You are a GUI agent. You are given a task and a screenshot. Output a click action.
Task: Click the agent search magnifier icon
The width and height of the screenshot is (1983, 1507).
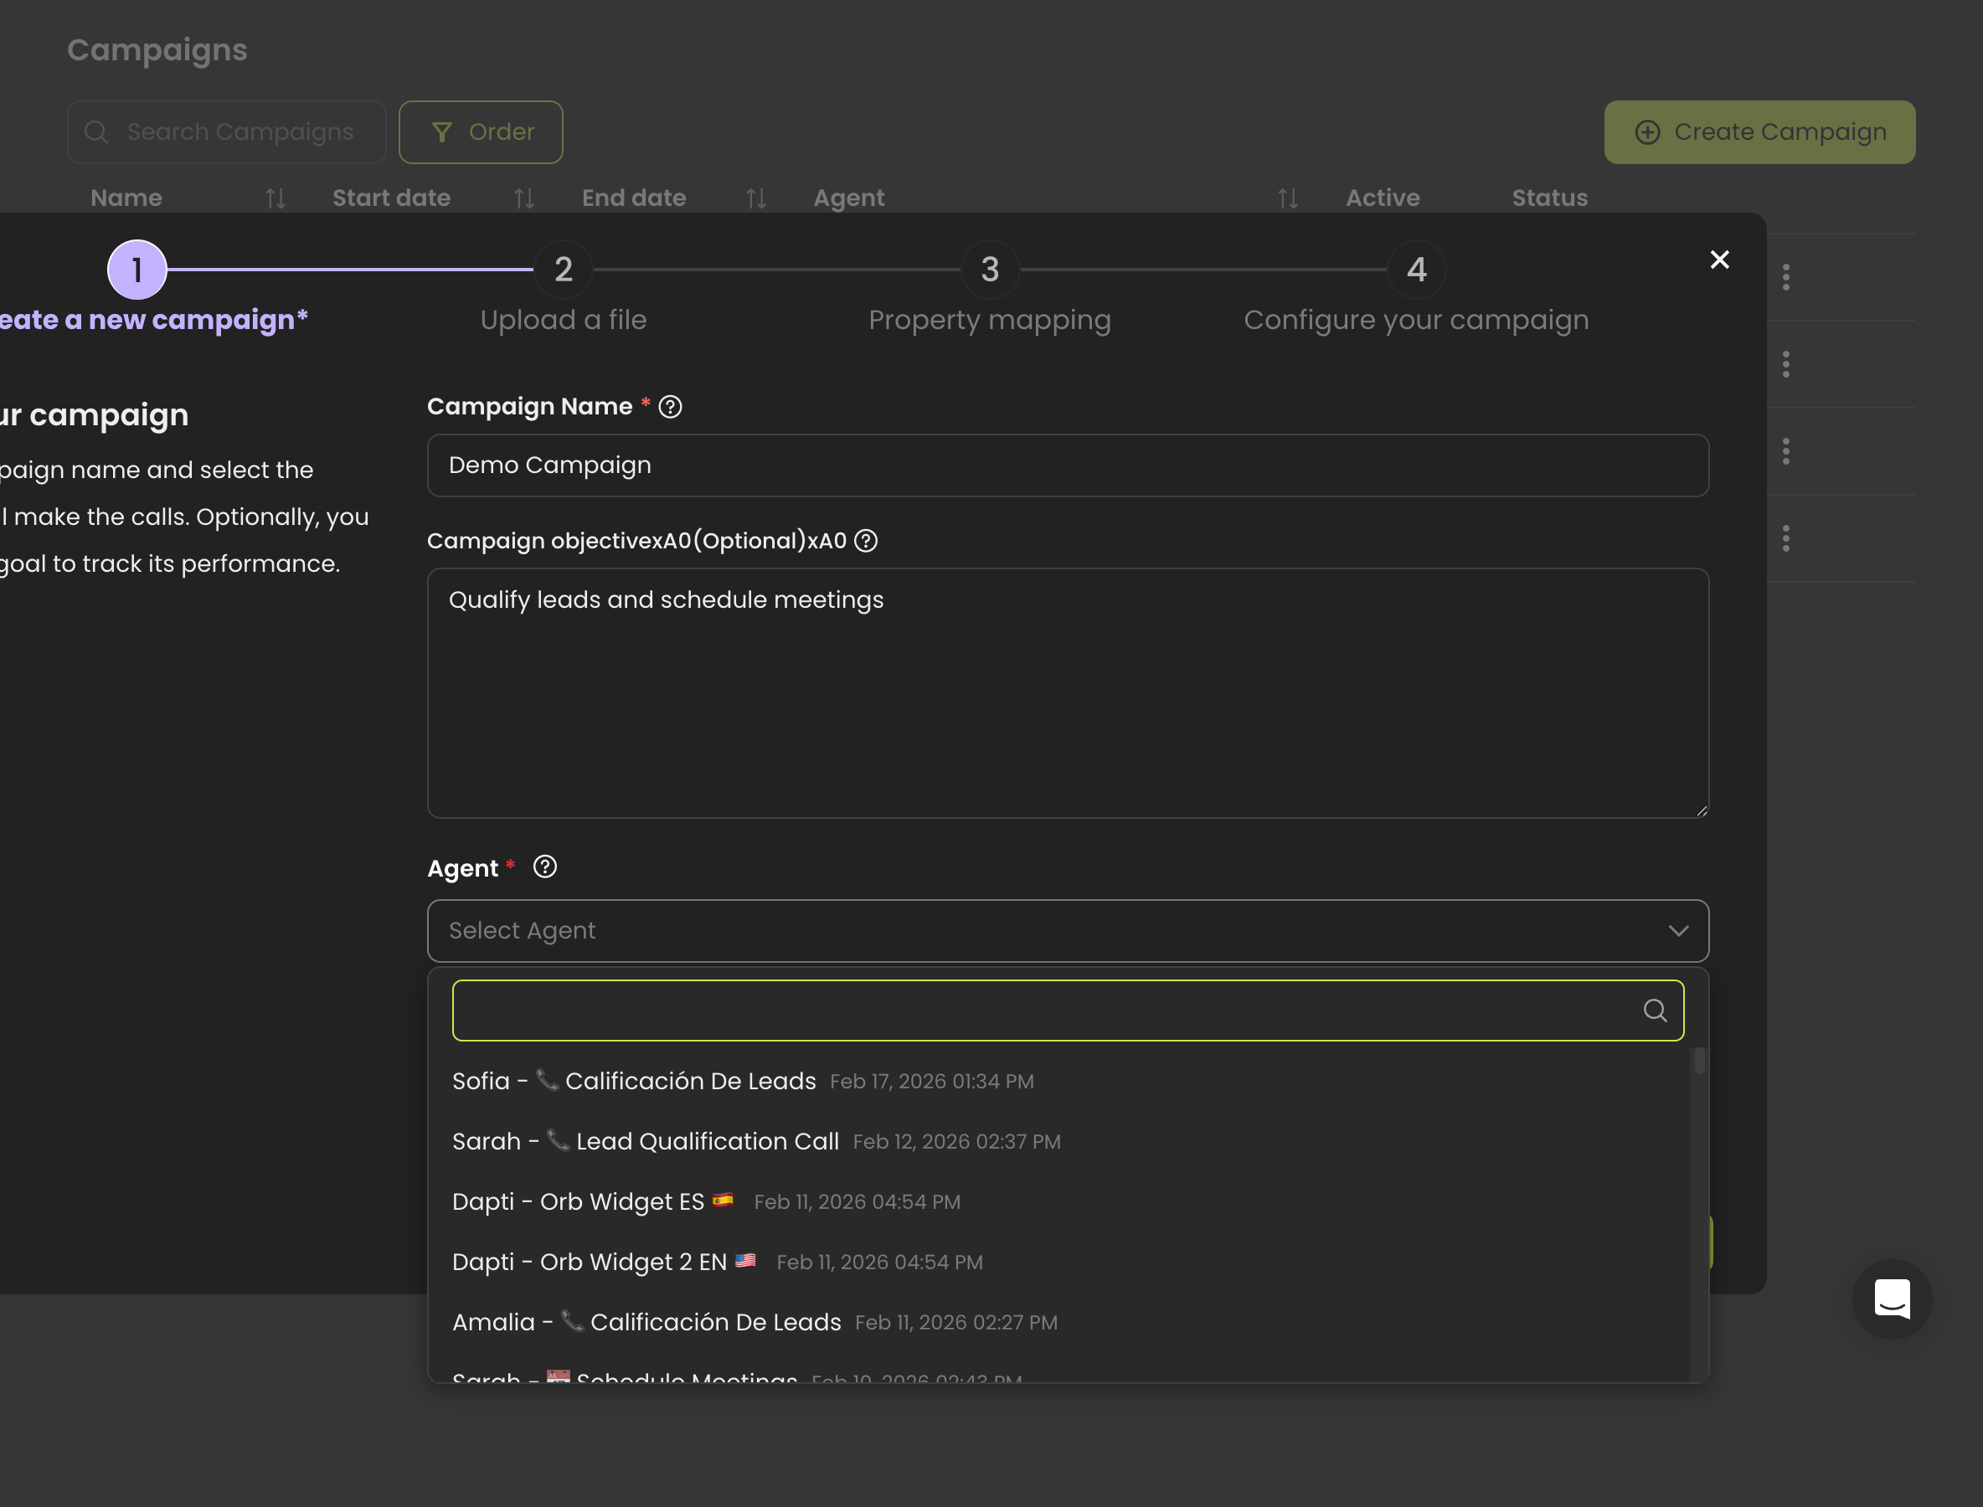coord(1655,1011)
